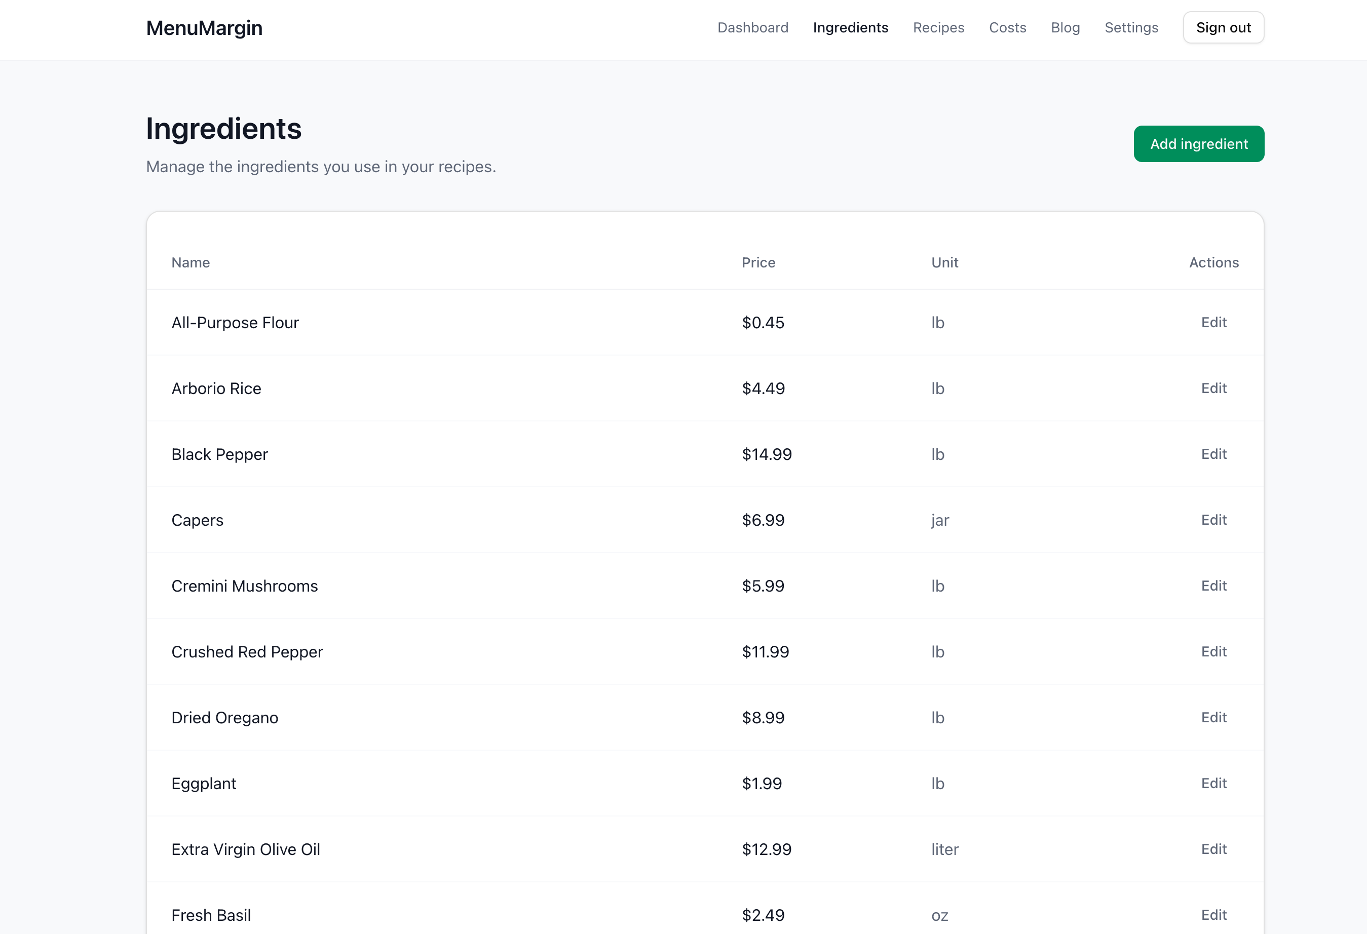Sort the table by the Name column header
The image size is (1367, 934).
190,262
